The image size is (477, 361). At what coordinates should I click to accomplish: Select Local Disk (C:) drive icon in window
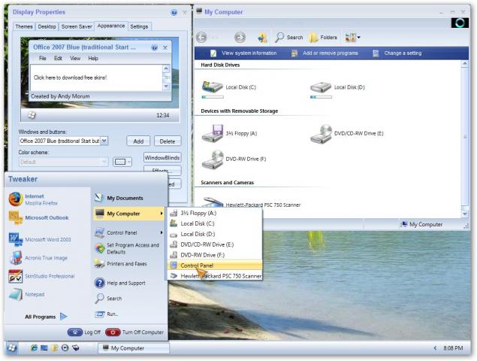pyautogui.click(x=213, y=86)
